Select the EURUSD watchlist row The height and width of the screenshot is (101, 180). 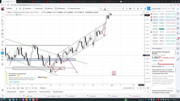tap(163, 14)
